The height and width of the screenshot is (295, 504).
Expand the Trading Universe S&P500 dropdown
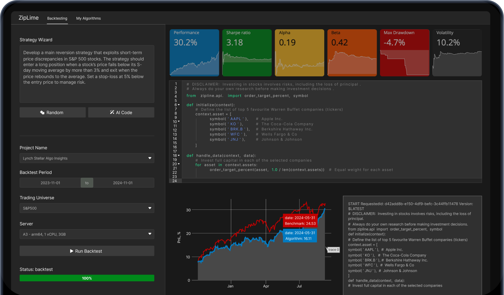(x=87, y=208)
